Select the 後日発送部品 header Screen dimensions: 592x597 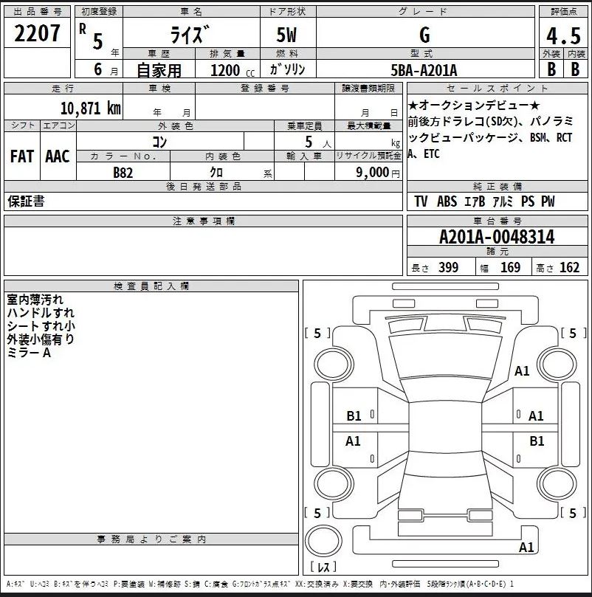204,187
